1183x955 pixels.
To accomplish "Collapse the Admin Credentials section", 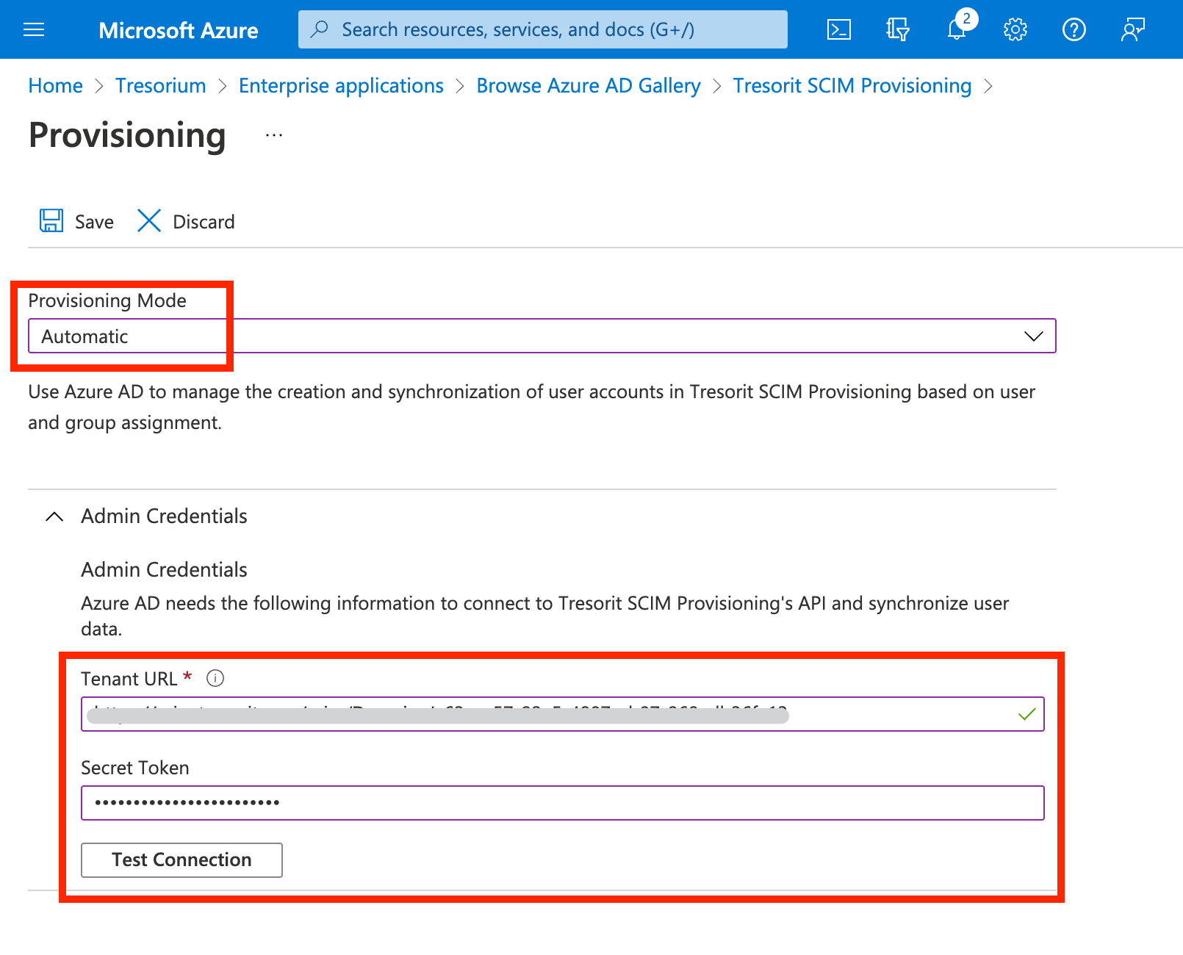I will tap(54, 516).
